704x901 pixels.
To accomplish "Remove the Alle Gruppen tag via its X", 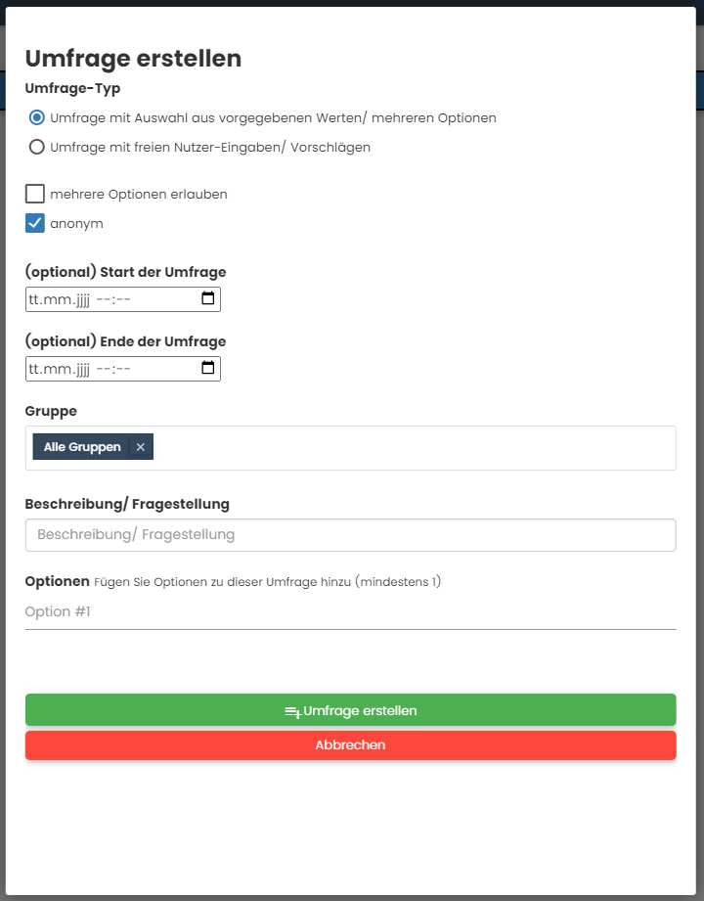I will (141, 447).
